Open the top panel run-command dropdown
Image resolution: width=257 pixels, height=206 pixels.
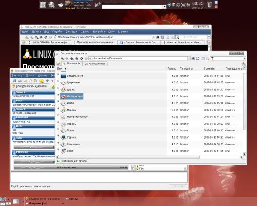point(164,7)
